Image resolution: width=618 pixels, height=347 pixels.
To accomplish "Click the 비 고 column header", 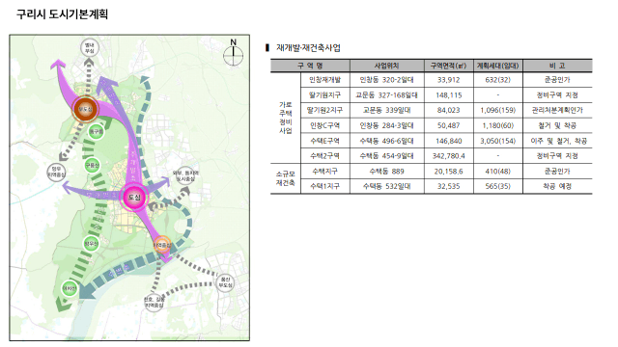I will [557, 66].
